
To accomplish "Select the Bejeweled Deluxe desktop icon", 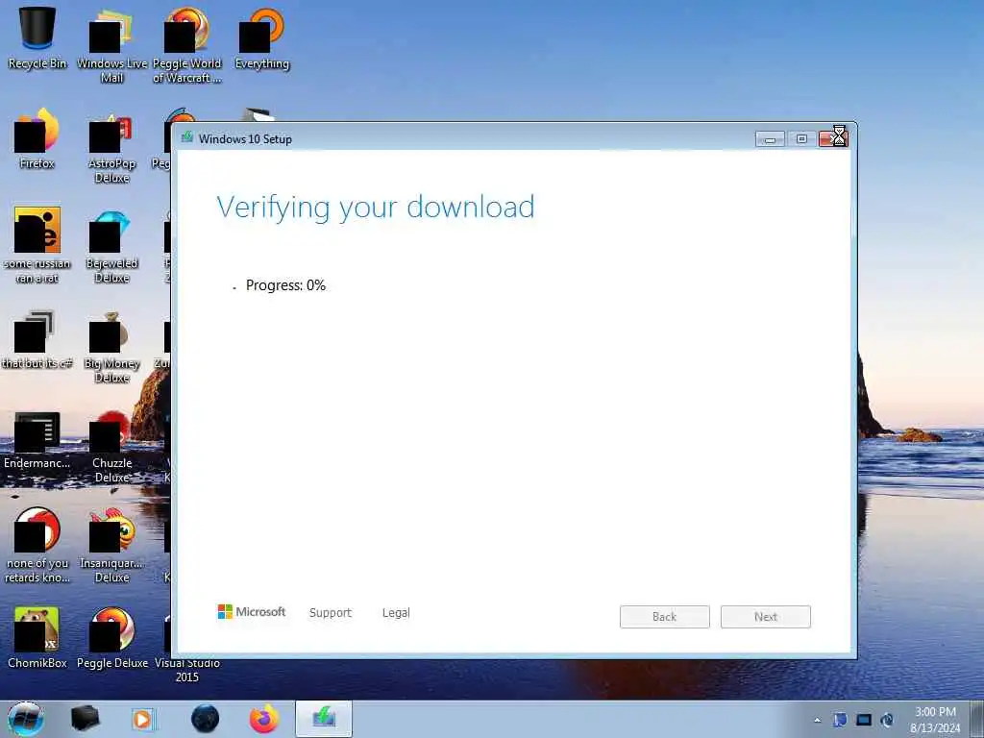I will click(111, 246).
